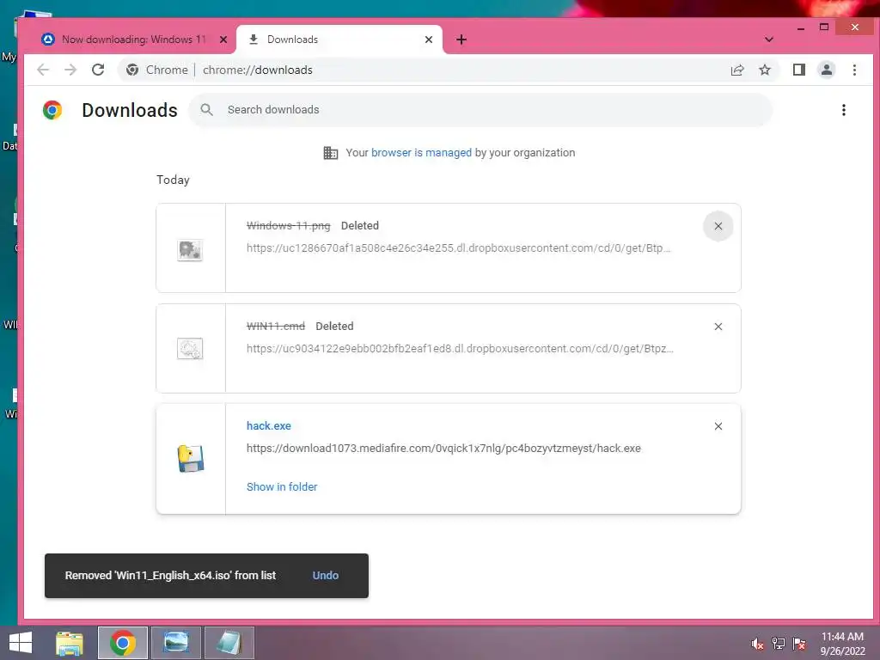Reload the Downloads page
880x660 pixels.
[x=98, y=70]
